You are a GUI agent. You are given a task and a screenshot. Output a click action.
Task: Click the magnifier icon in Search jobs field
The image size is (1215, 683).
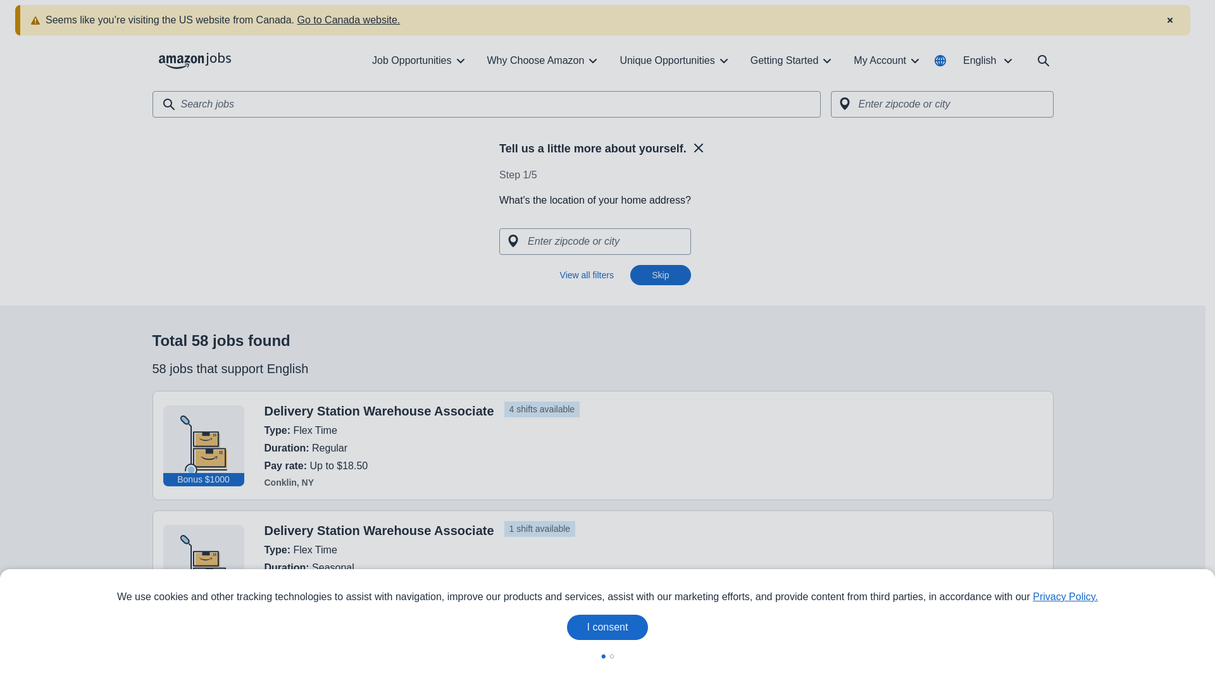168,104
